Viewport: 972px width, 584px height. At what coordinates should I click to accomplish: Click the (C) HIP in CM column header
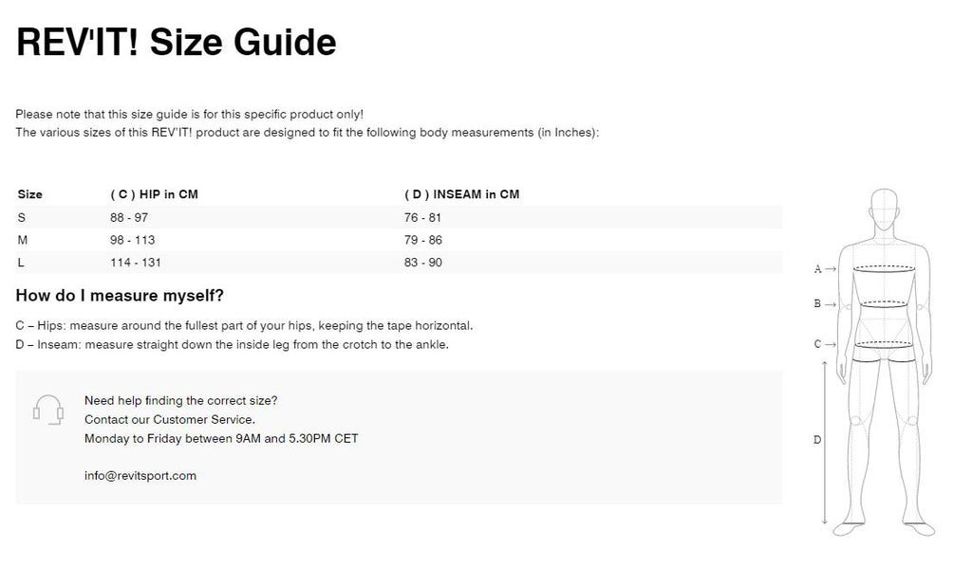tap(154, 194)
